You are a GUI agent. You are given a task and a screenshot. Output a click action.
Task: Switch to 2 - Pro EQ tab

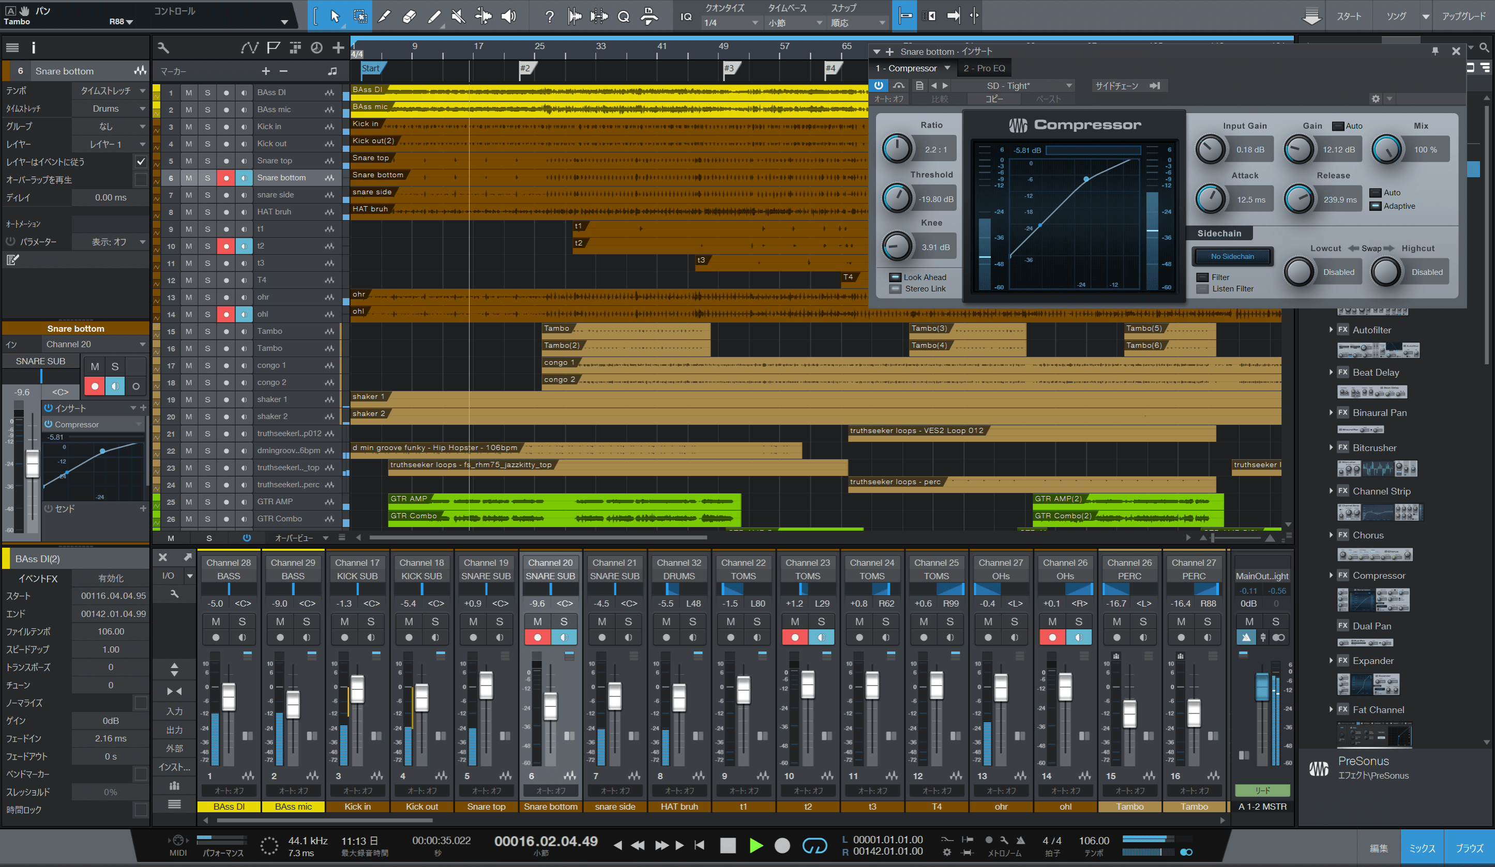click(x=984, y=68)
